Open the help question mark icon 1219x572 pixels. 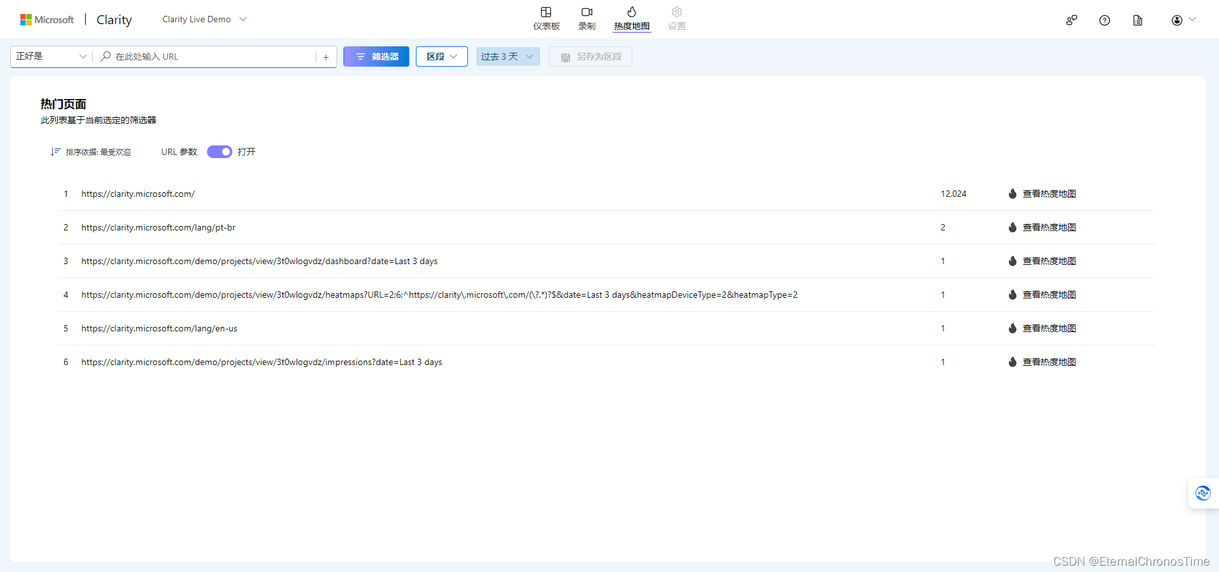coord(1105,20)
